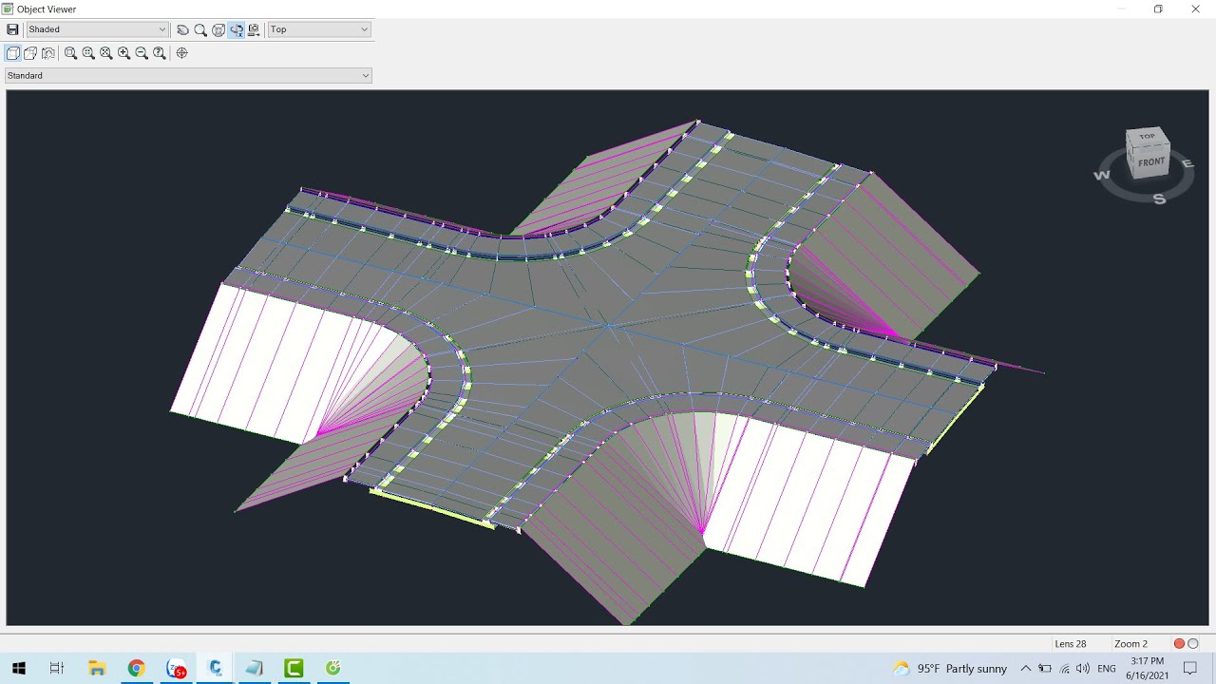
Task: Open the Top view direction dropdown
Action: [319, 29]
